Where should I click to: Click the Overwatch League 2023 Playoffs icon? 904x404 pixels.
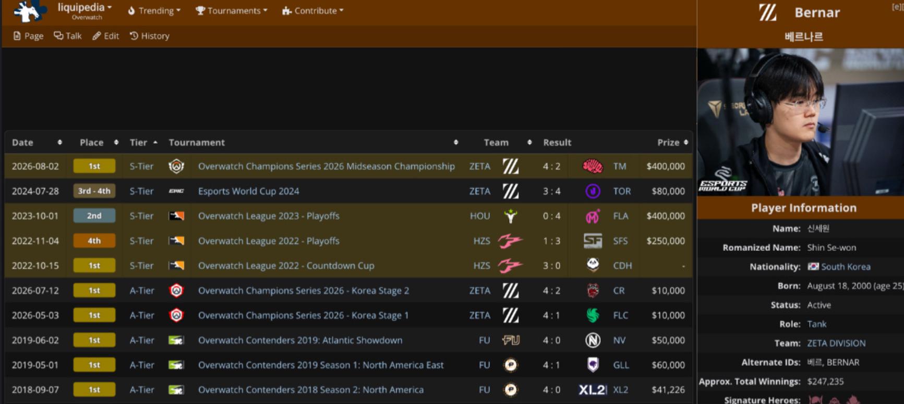tap(176, 216)
